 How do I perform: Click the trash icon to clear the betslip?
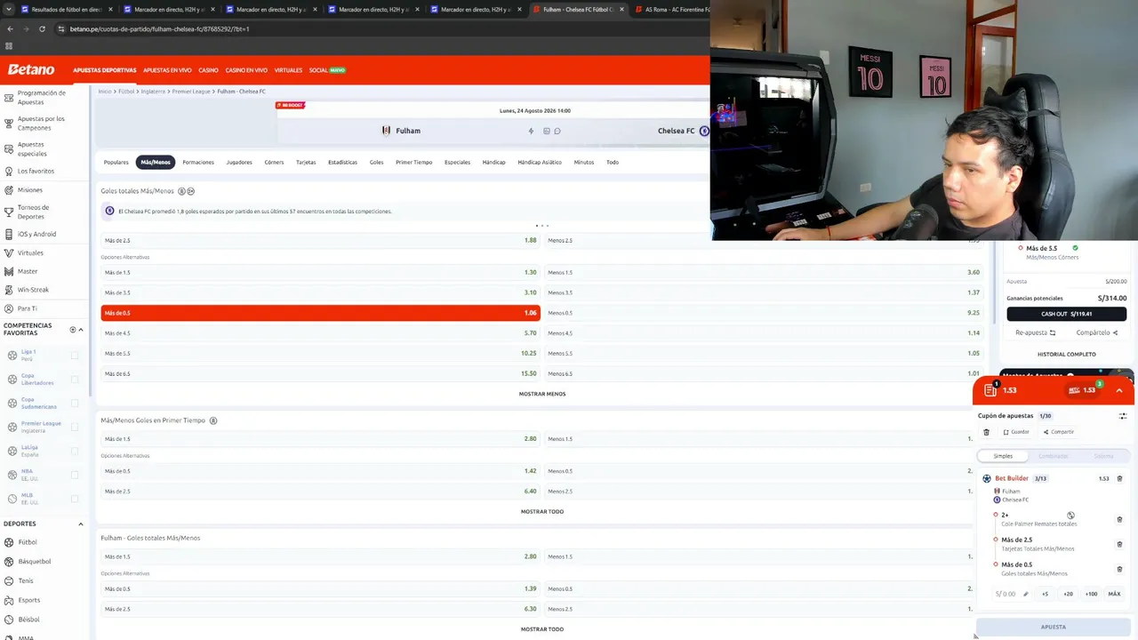[986, 432]
